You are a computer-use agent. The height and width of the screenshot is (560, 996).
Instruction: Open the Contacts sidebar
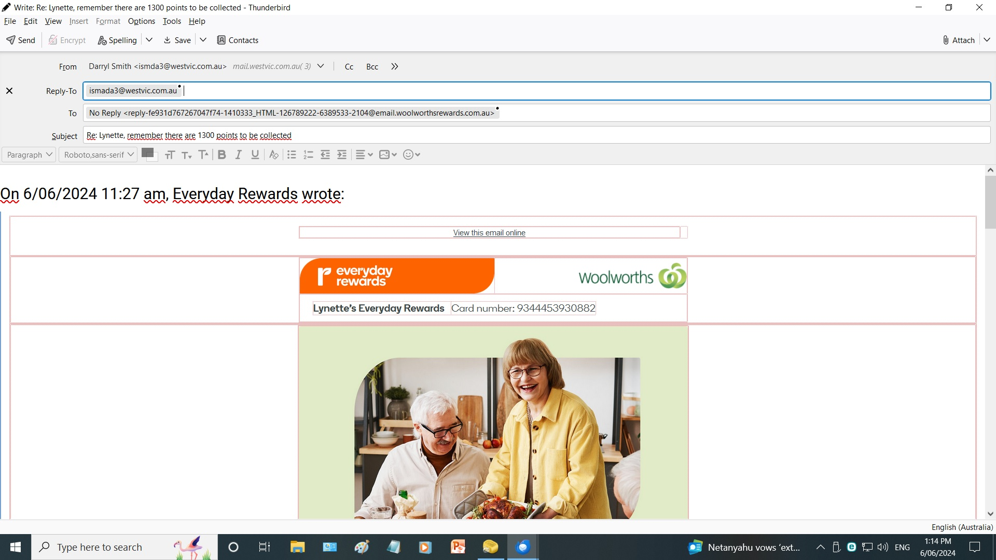point(237,40)
